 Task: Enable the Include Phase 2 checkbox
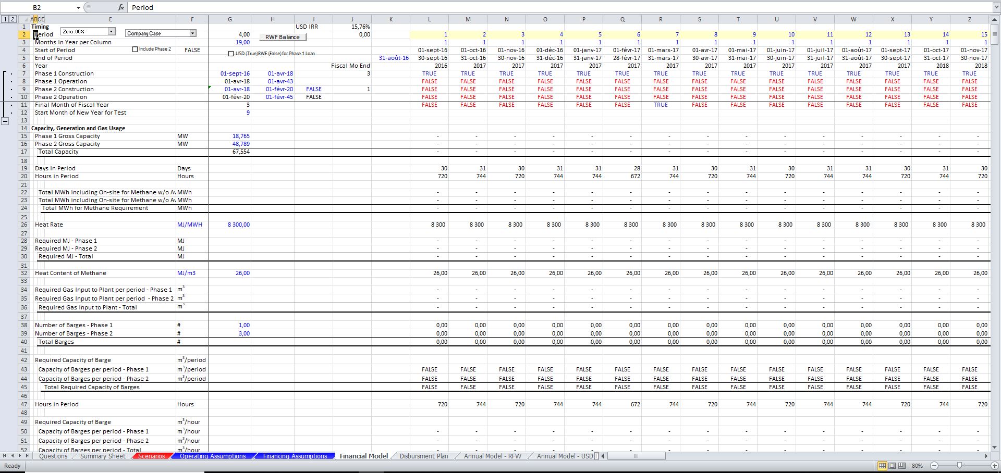point(136,49)
